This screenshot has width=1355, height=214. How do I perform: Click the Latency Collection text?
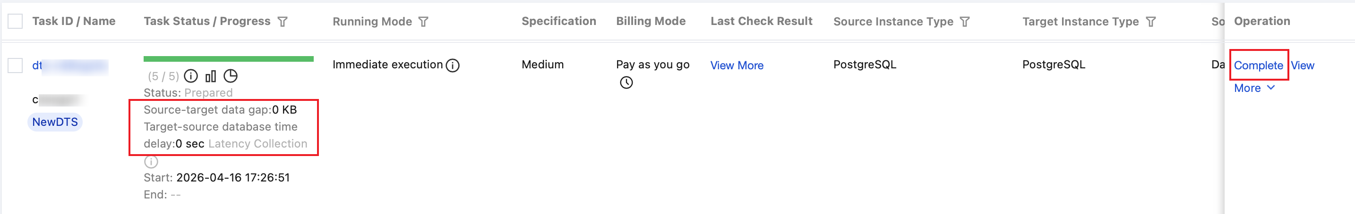tap(258, 144)
